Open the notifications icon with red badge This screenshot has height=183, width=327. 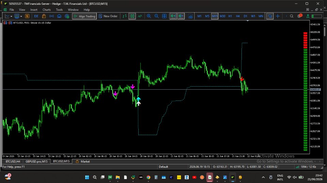coord(300,16)
